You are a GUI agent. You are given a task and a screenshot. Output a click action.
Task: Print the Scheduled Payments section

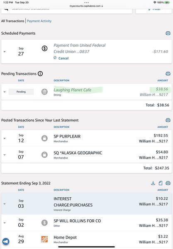tap(168, 33)
